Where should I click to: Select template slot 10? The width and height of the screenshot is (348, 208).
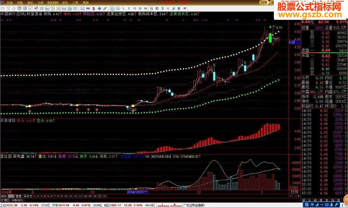click(66, 196)
